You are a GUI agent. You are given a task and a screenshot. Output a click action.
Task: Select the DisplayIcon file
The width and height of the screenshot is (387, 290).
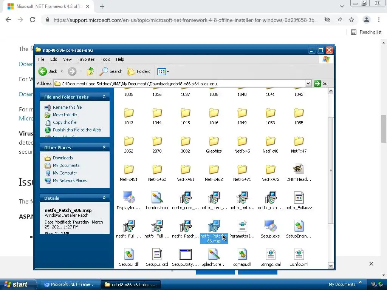[128, 197]
